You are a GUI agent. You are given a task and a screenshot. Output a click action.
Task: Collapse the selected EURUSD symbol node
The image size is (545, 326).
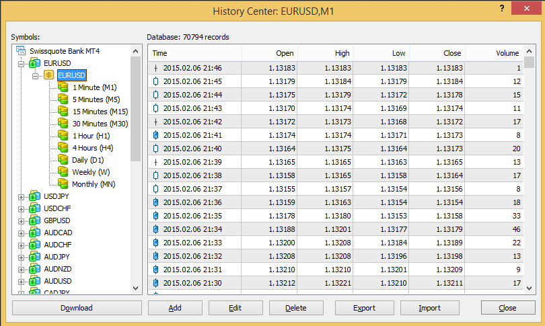[x=36, y=76]
